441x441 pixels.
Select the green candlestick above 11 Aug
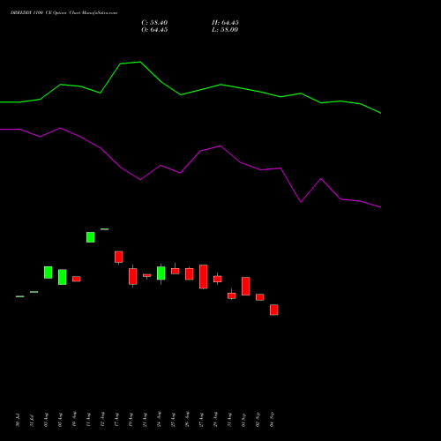[91, 237]
